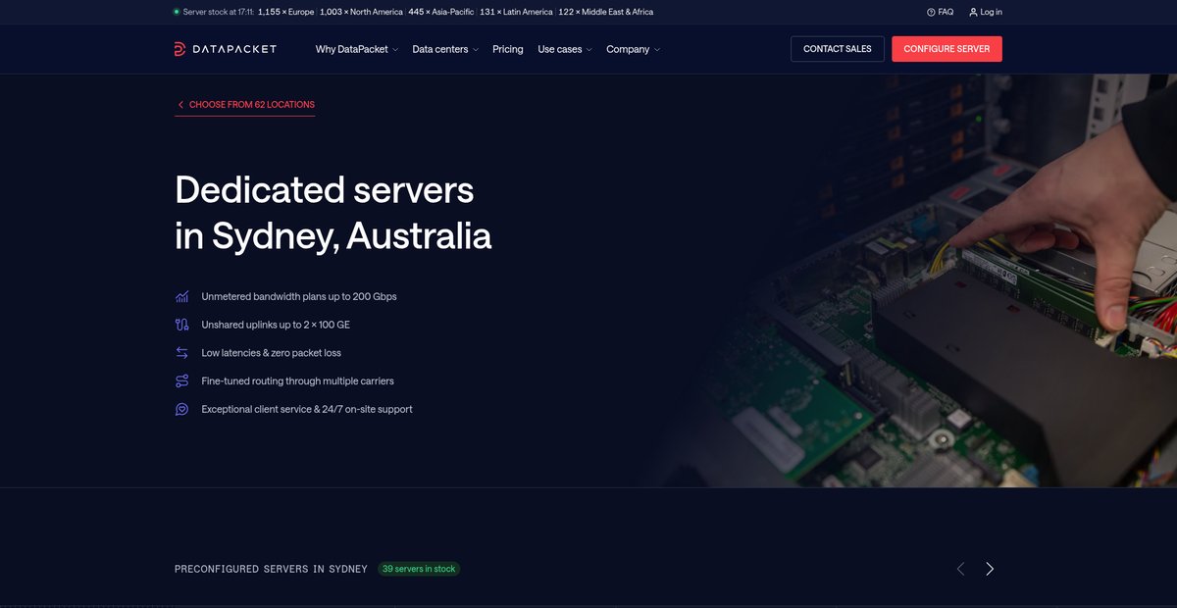
Task: Show next preconfigured servers with right arrow
Action: point(990,569)
